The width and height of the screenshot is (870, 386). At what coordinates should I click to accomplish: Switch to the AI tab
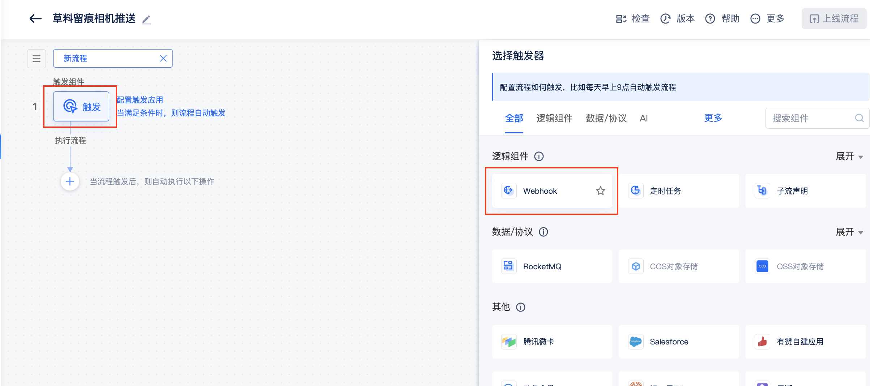[644, 118]
